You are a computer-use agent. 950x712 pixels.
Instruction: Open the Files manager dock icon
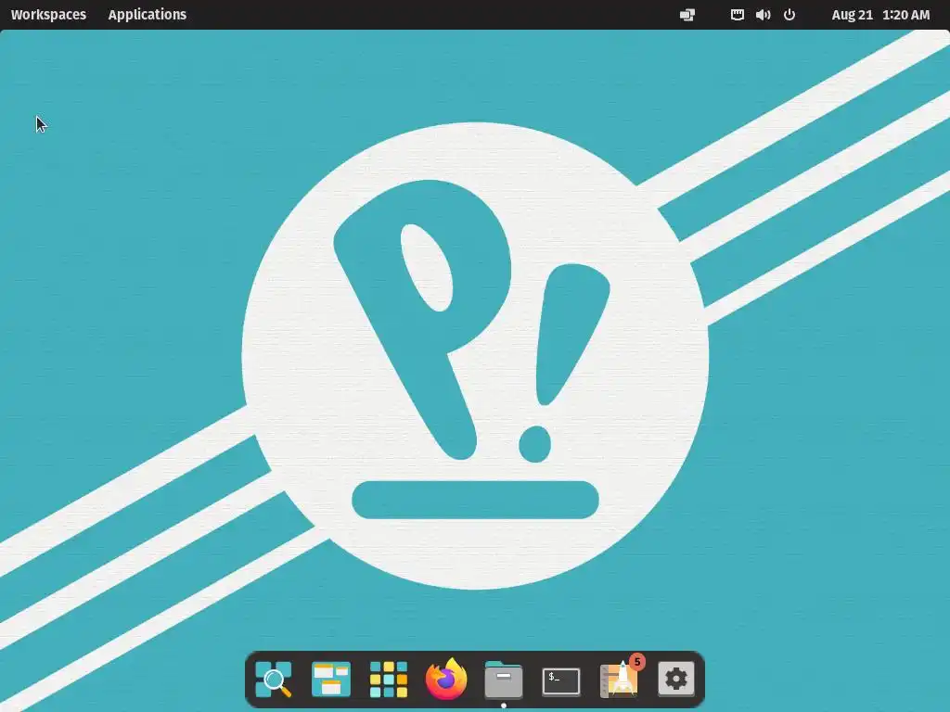504,680
